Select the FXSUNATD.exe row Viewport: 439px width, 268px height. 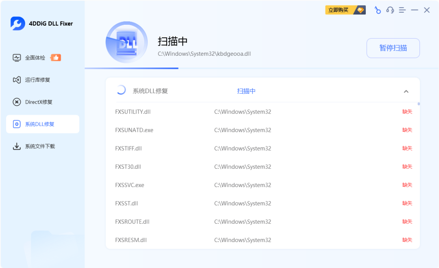click(263, 130)
